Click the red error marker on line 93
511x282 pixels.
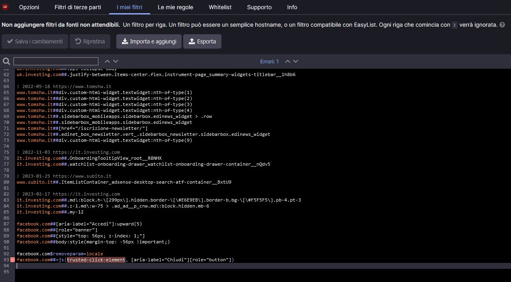coord(13,260)
